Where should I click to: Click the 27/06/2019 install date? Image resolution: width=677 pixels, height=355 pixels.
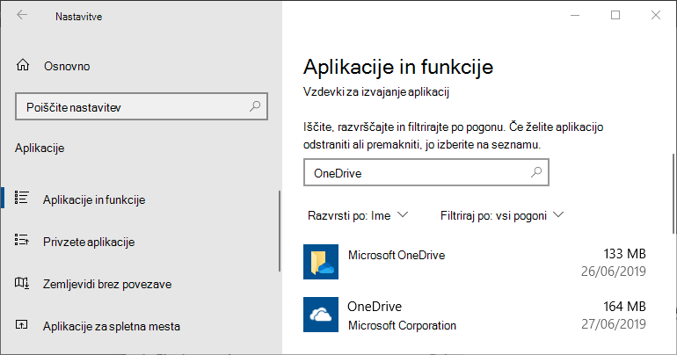pos(614,324)
